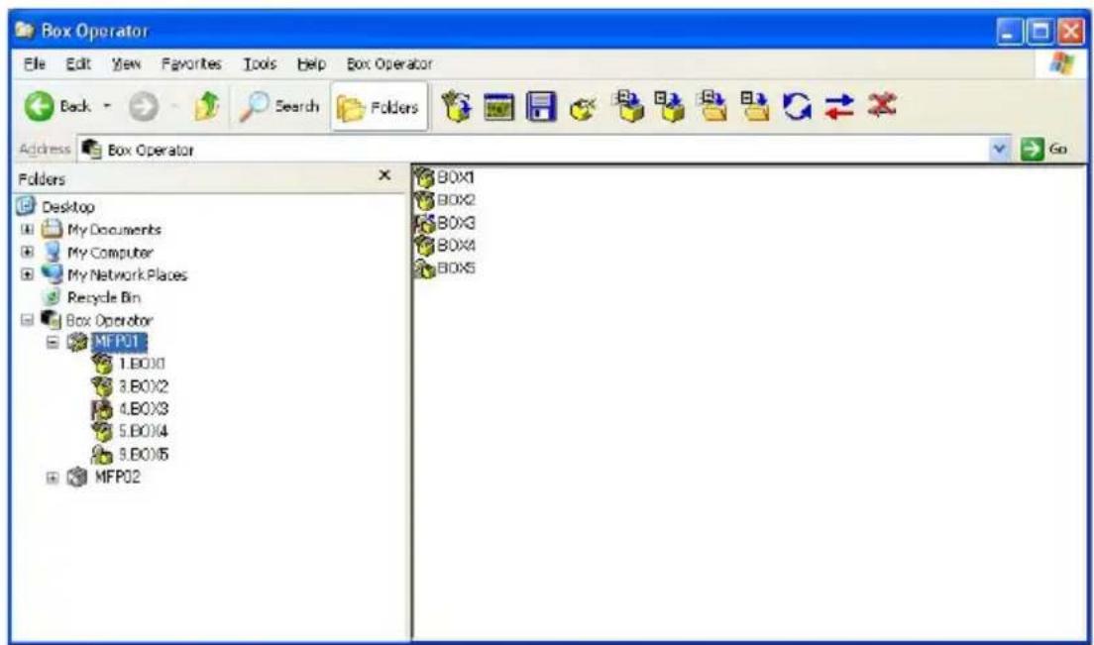
Task: Click the green Go button
Action: click(x=1043, y=150)
